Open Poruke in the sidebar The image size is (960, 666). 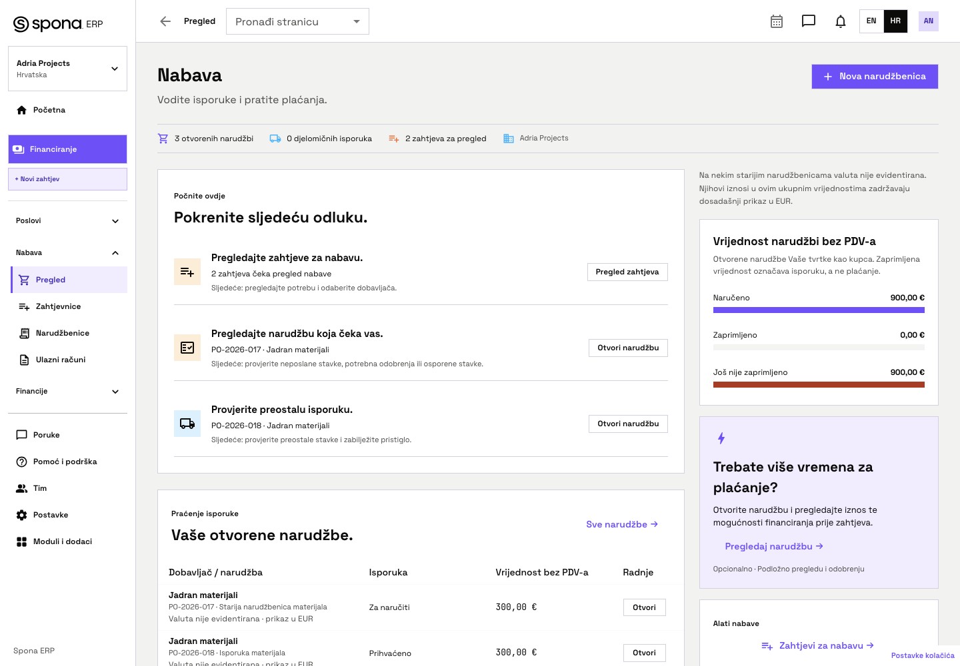click(x=67, y=435)
